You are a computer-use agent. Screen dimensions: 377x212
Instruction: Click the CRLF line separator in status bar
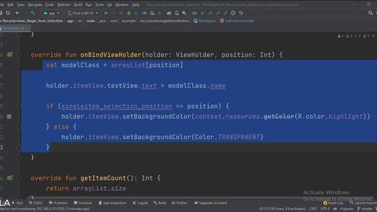313,208
